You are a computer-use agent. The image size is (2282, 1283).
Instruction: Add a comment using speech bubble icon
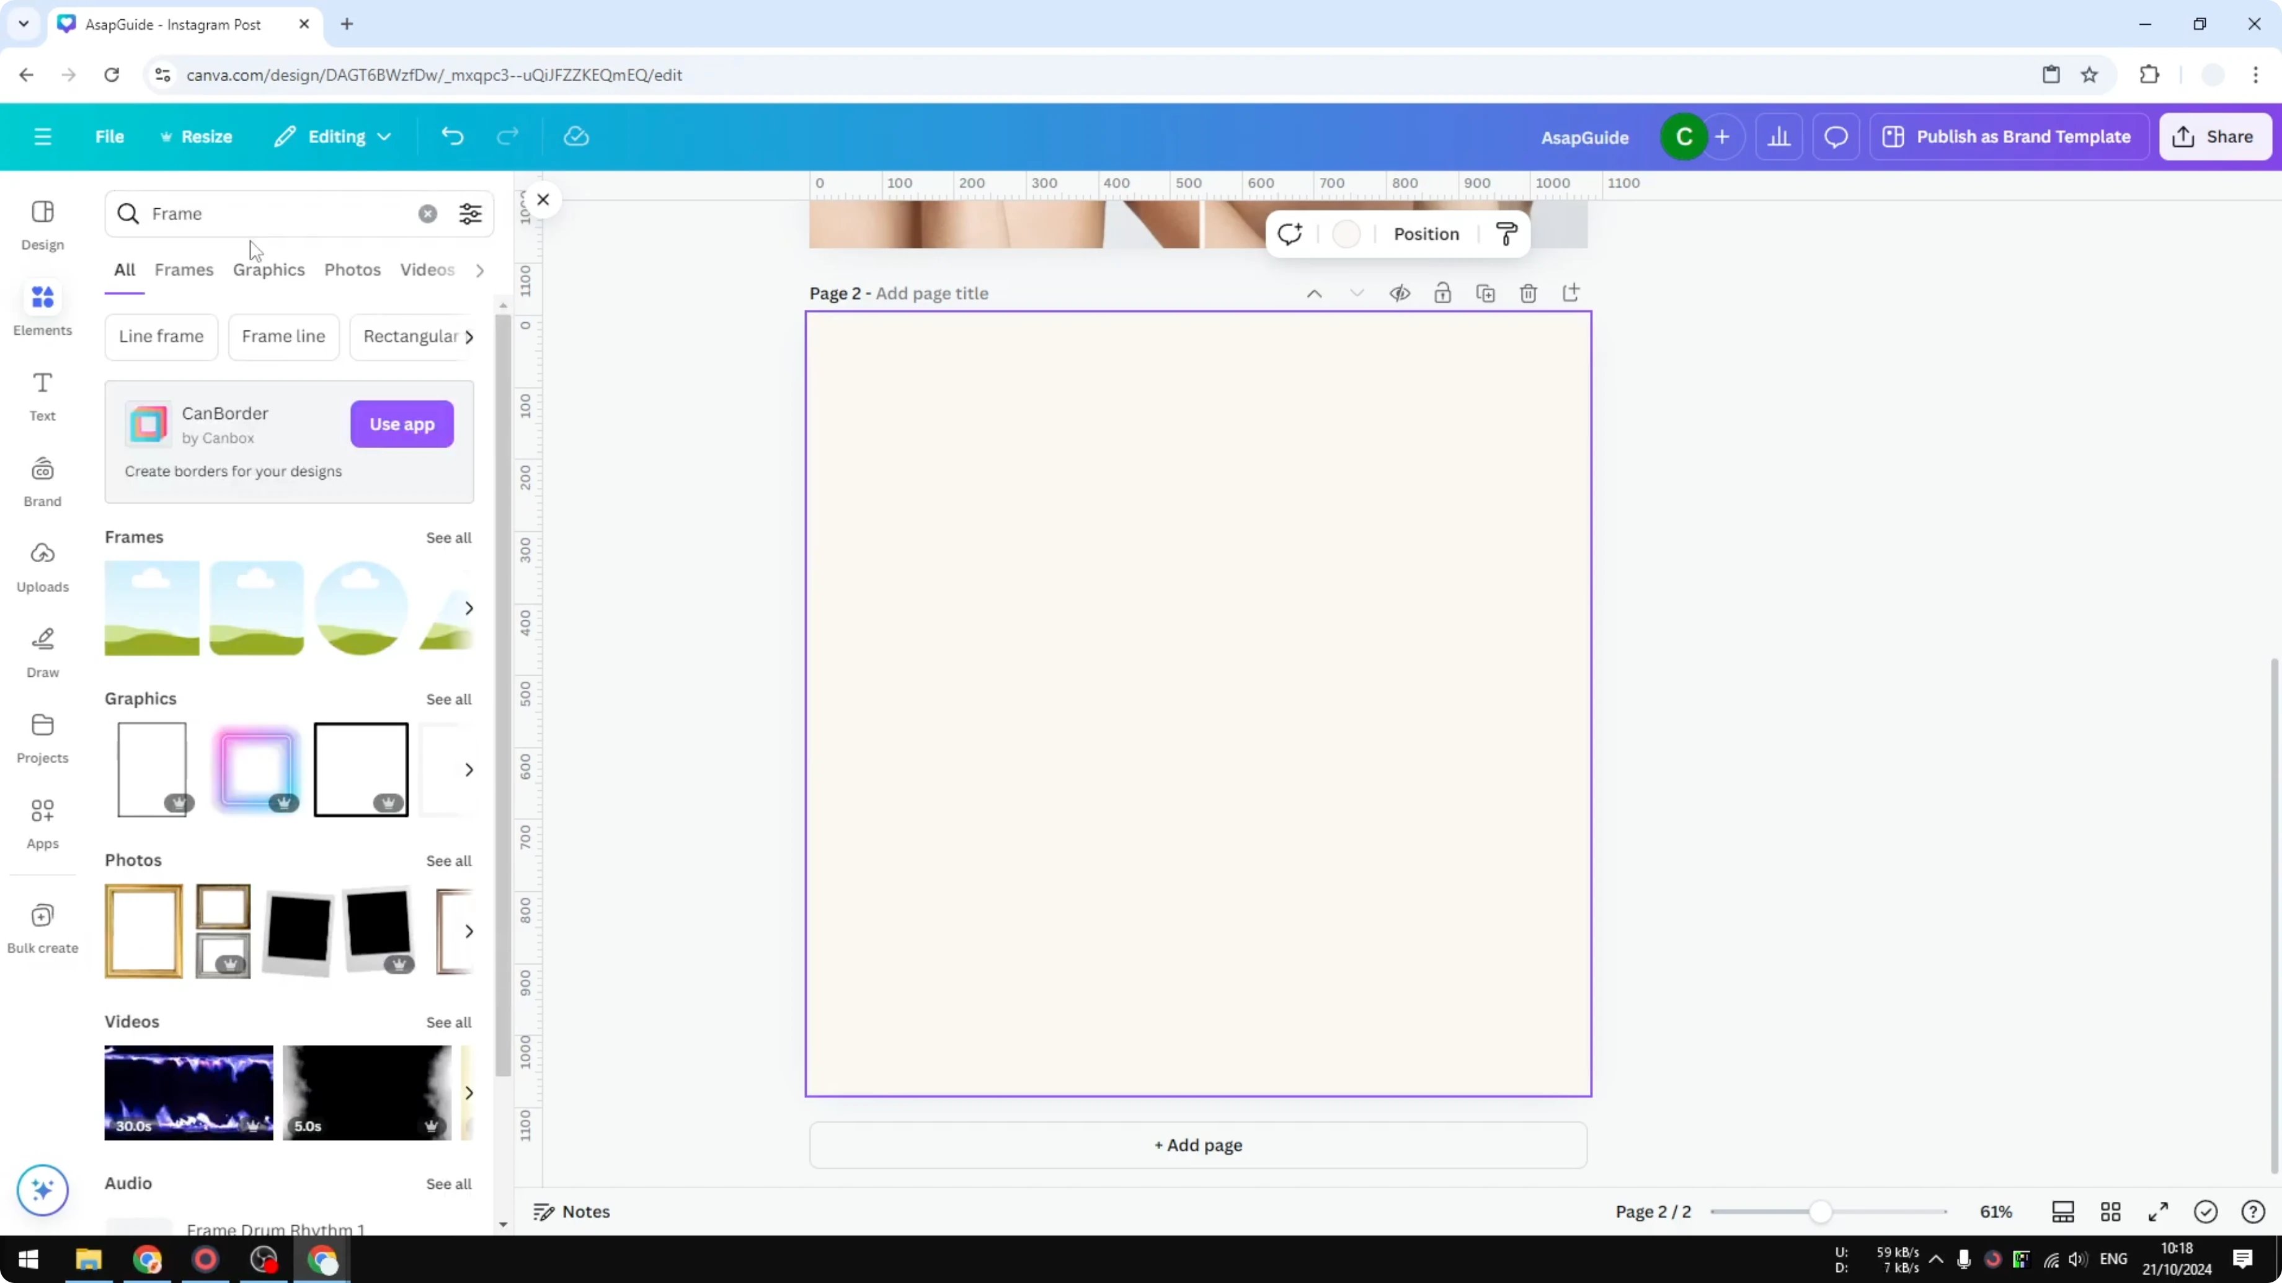1836,136
